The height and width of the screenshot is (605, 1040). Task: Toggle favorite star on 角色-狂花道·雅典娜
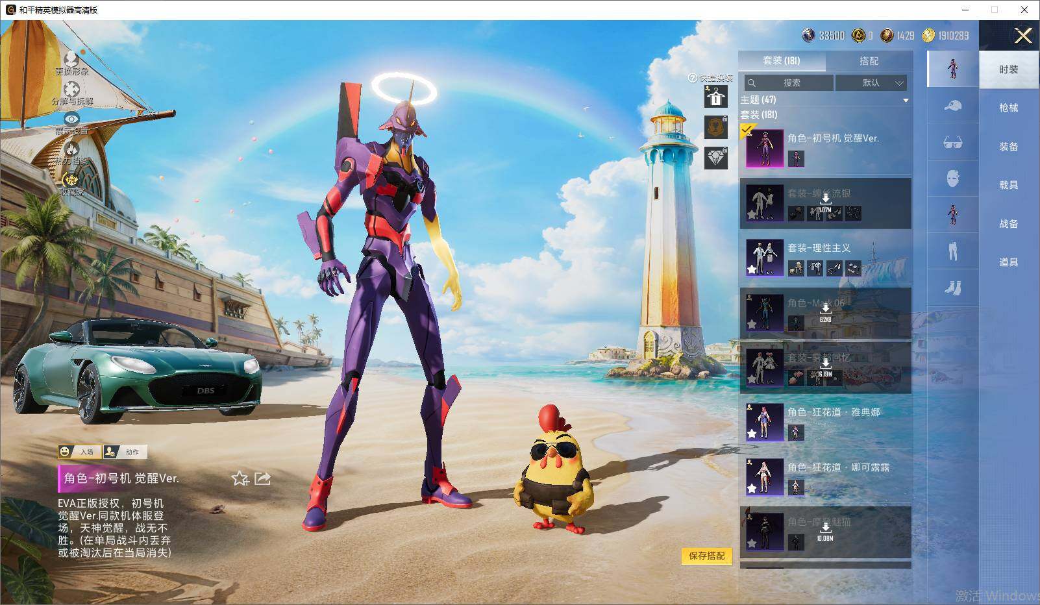752,434
